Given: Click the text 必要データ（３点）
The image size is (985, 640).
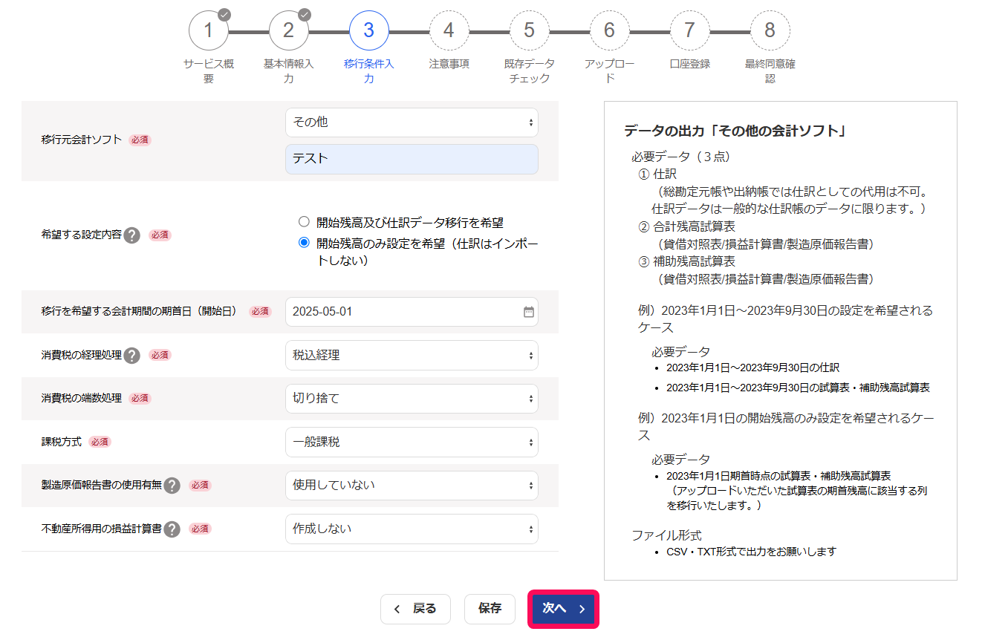Looking at the screenshot, I should [681, 157].
